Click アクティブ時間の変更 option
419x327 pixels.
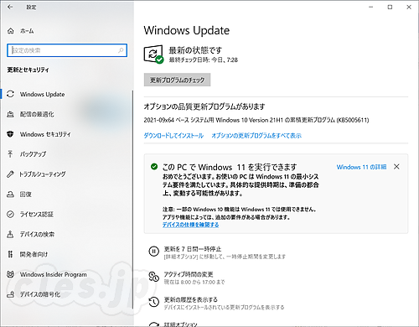point(186,278)
